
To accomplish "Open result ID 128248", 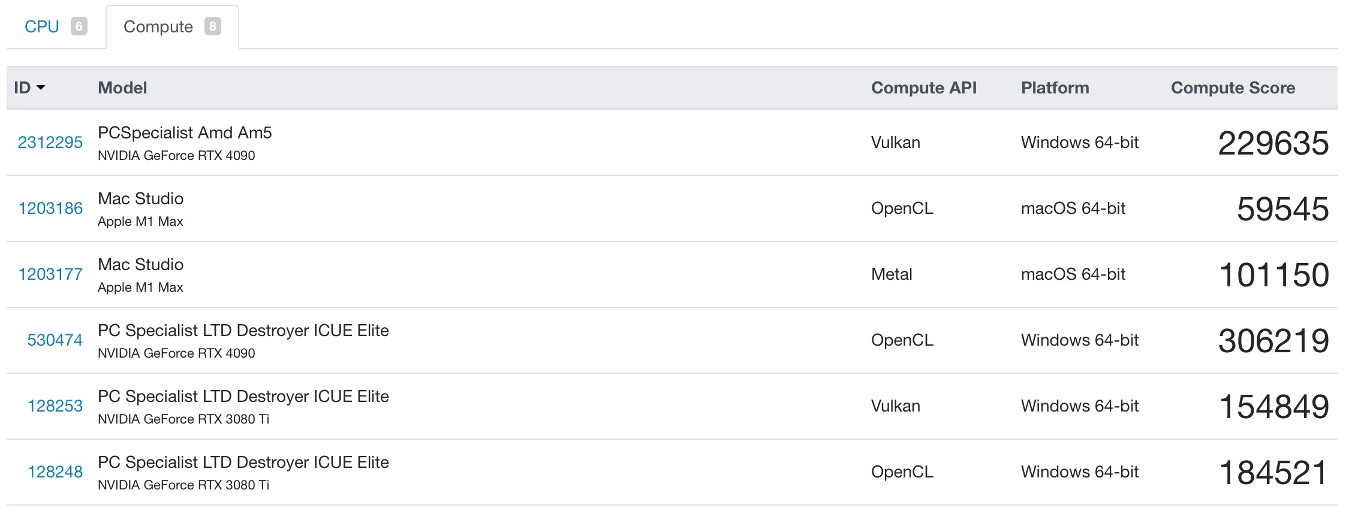I will coord(55,471).
